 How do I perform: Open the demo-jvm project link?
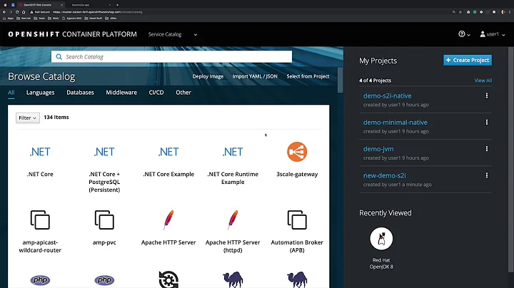pos(378,149)
